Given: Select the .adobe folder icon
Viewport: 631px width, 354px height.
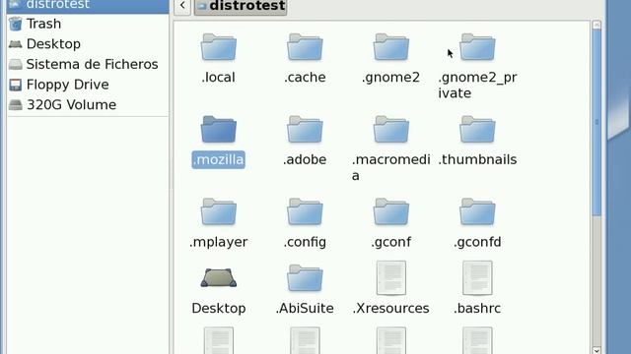Looking at the screenshot, I should [305, 129].
